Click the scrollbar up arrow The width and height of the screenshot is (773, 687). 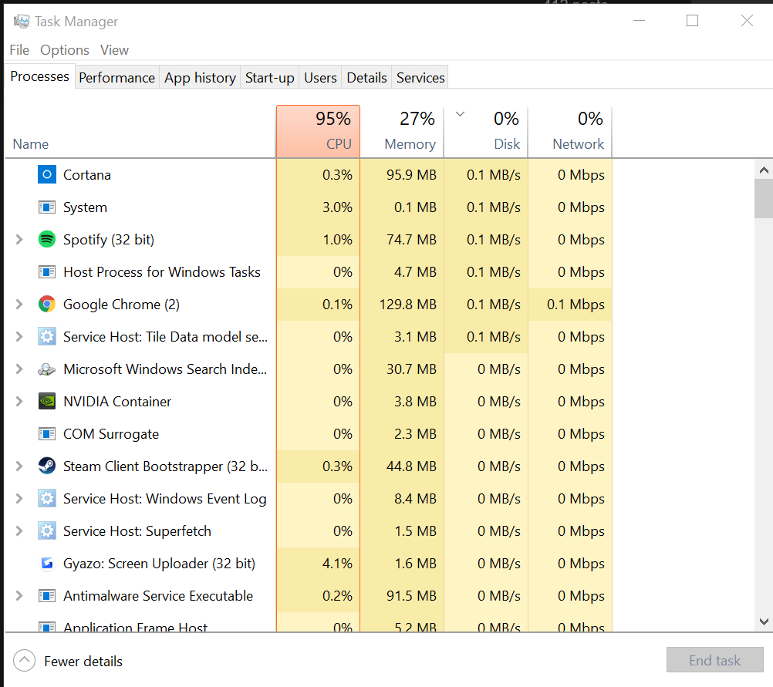pyautogui.click(x=764, y=170)
